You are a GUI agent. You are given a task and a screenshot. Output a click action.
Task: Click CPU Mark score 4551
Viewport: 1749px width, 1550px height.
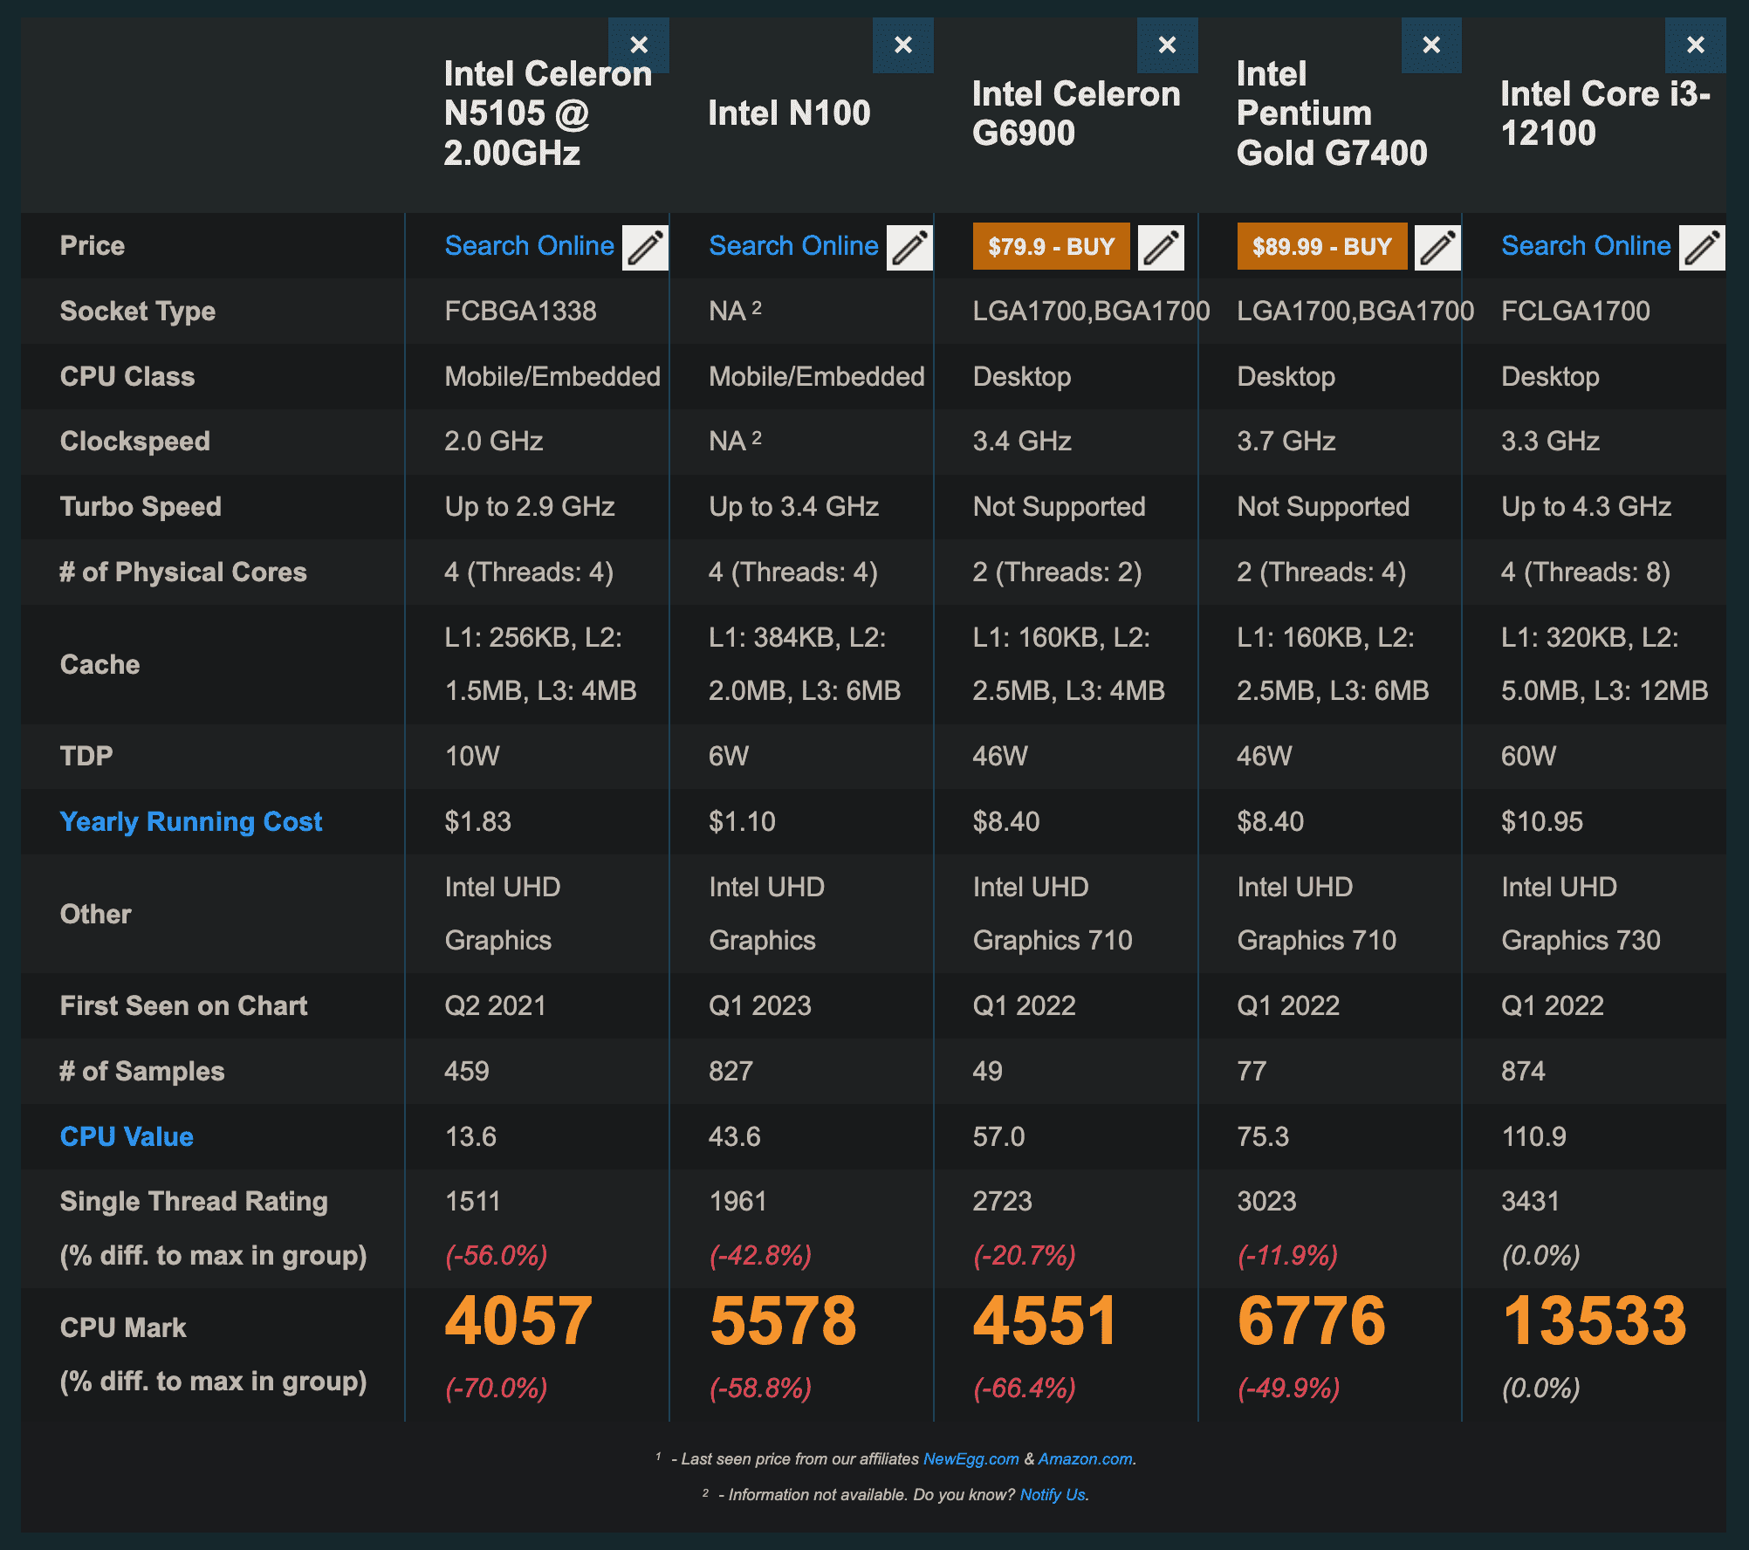click(1046, 1320)
